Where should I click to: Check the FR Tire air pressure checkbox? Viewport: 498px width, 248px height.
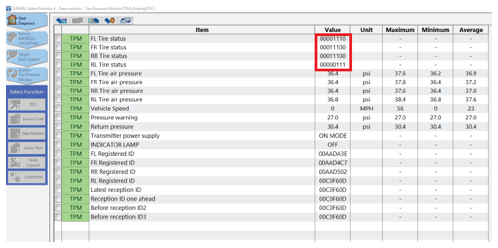tap(58, 82)
